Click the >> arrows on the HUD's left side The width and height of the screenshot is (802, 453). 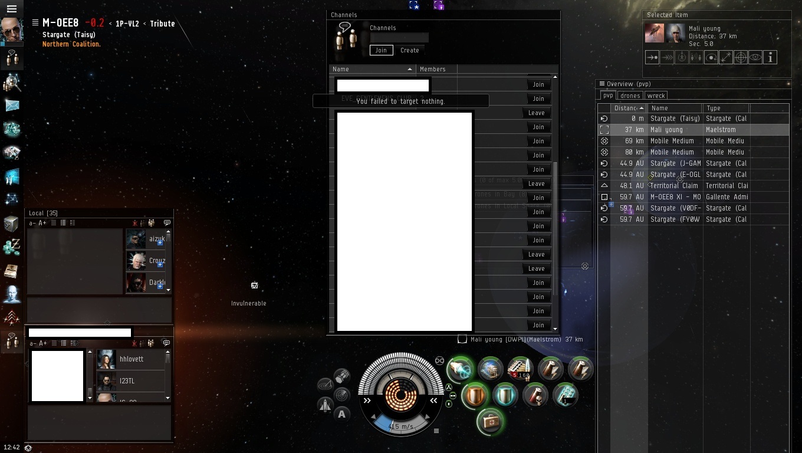[x=367, y=401]
